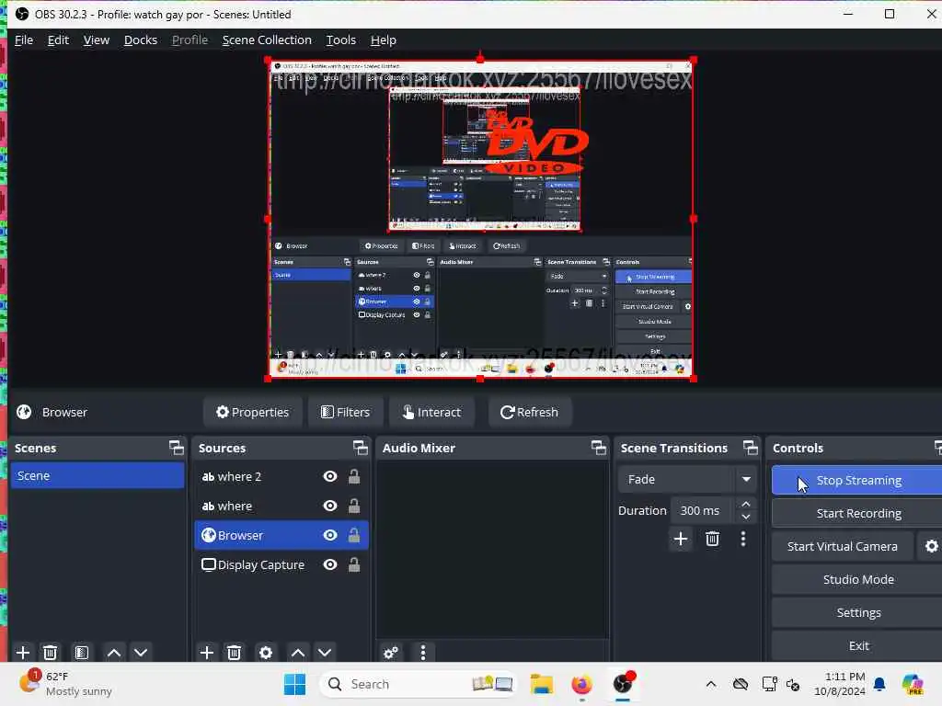Viewport: 942px width, 706px height.
Task: Lock the Display Capture source
Action: pos(354,564)
